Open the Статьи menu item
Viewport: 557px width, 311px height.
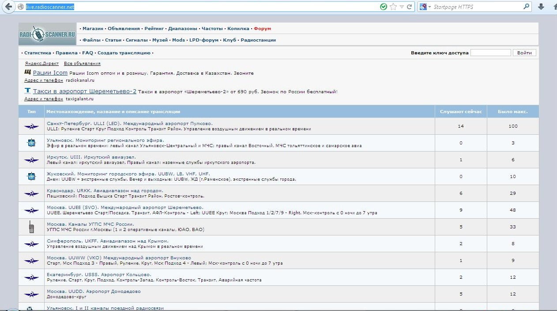tap(113, 40)
